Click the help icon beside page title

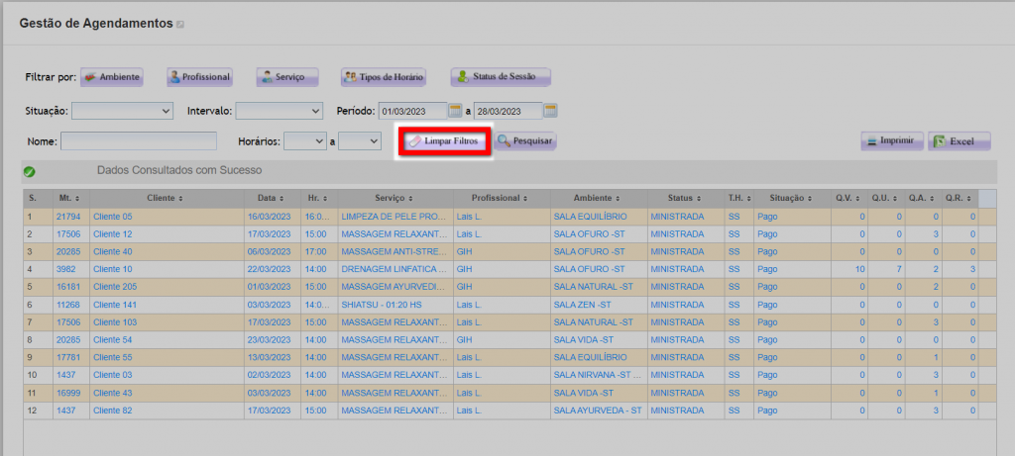[x=180, y=24]
